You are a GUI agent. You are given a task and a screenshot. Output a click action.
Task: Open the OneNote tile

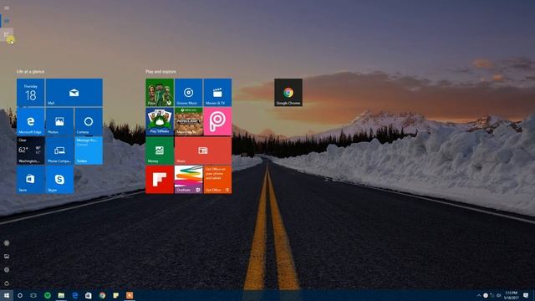(x=188, y=180)
